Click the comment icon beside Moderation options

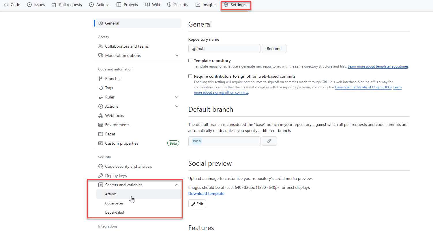pos(101,55)
